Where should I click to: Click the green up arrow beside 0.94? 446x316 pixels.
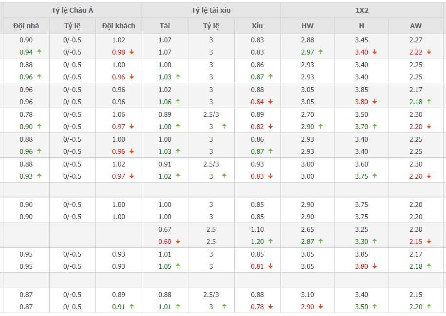pyautogui.click(x=39, y=52)
